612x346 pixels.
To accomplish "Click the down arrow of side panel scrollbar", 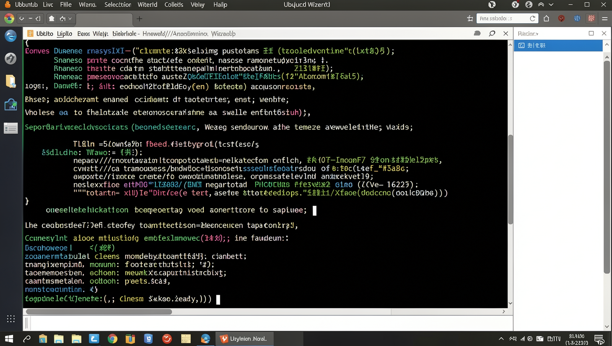I will tap(607, 327).
